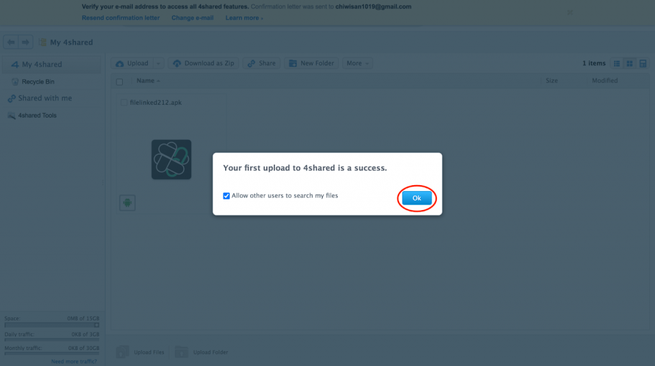655x366 pixels.
Task: Open 4shared Tools
Action: point(32,116)
